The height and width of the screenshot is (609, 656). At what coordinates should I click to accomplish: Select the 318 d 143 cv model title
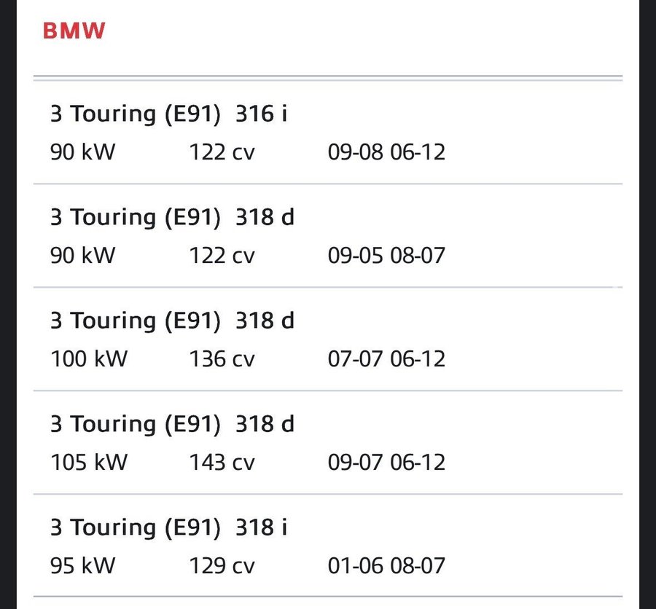[x=172, y=424]
